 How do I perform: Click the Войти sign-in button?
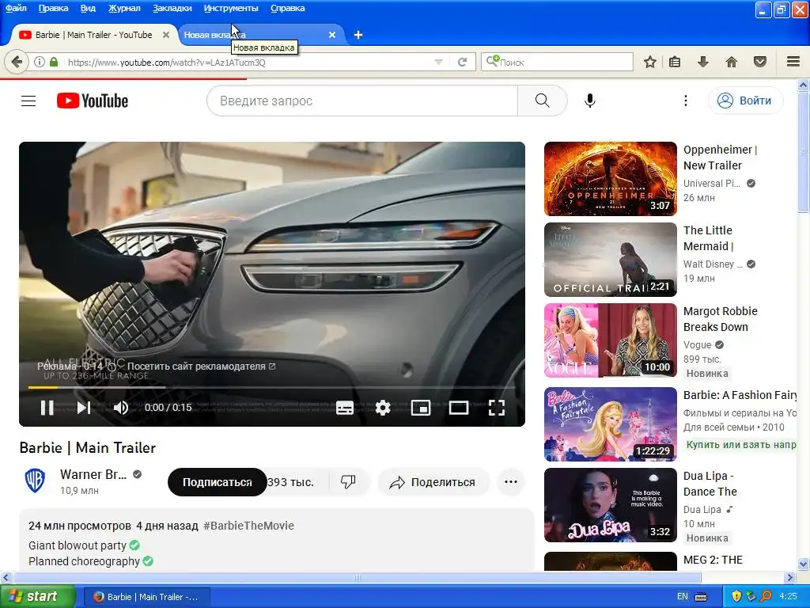(x=745, y=101)
